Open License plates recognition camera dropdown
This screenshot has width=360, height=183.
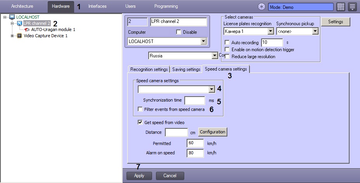pyautogui.click(x=271, y=31)
